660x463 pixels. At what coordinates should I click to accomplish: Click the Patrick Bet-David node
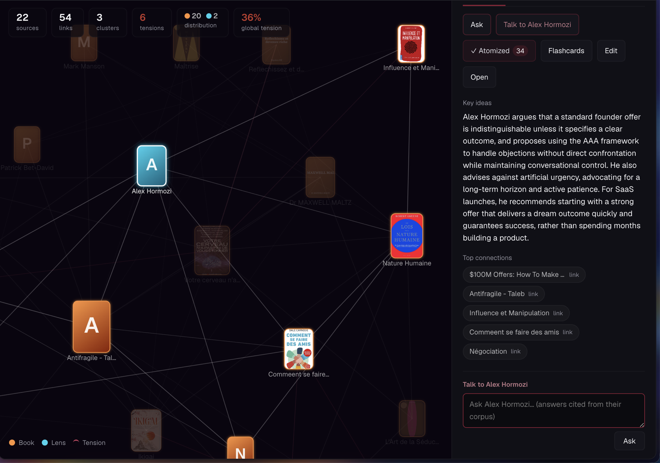point(27,145)
